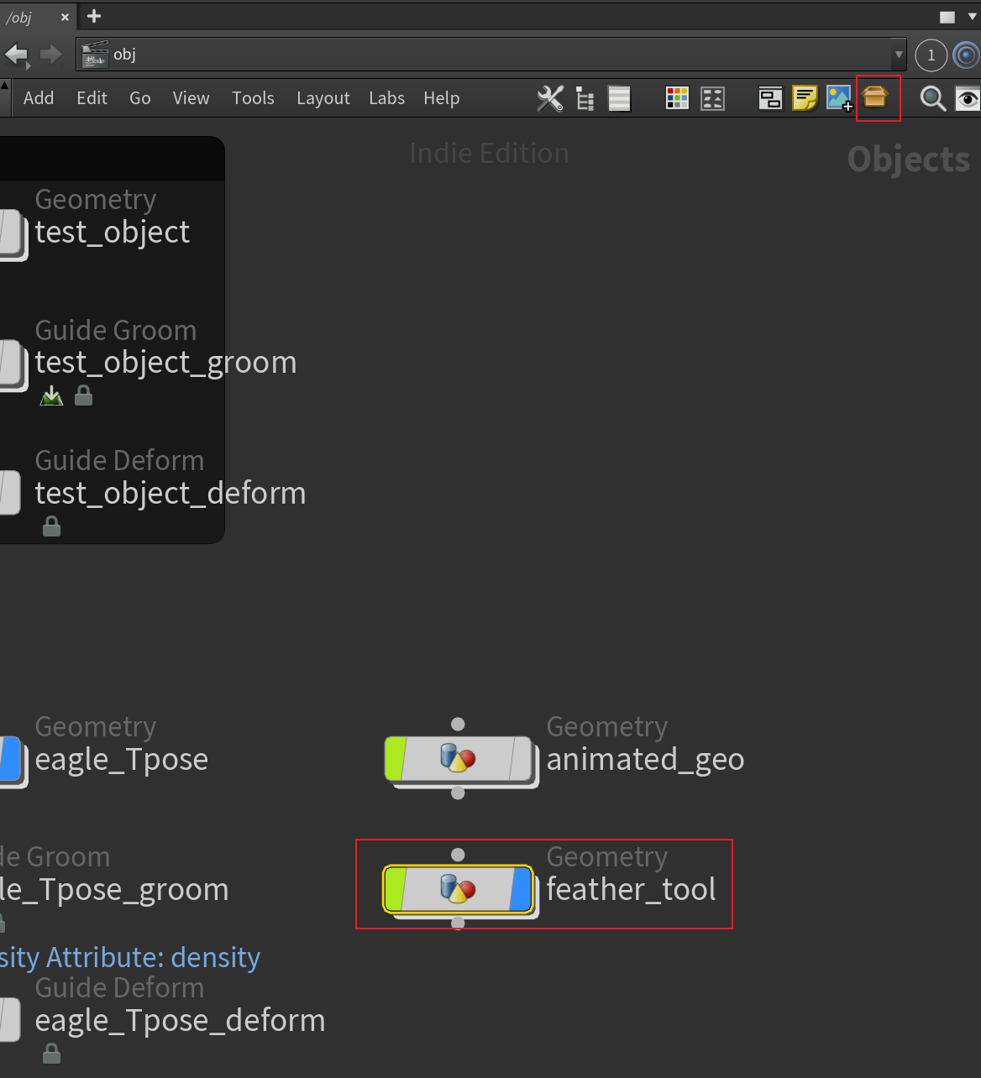This screenshot has height=1078, width=981.
Task: Click the Tpose_groom node label
Action: point(114,889)
